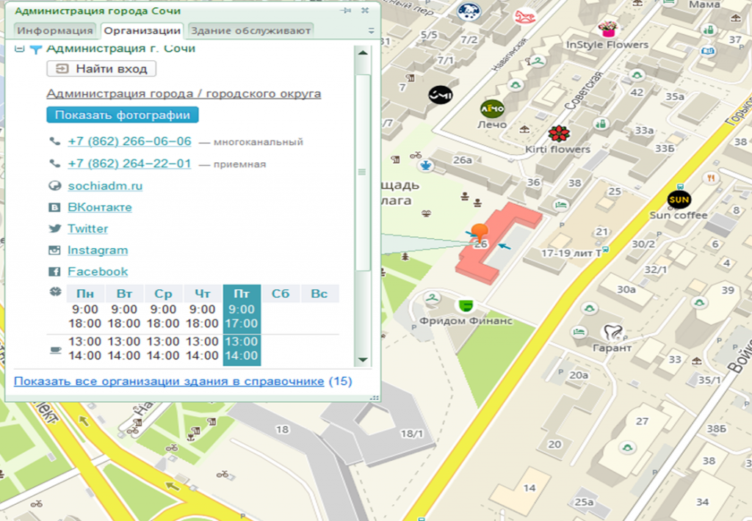Viewport: 752px width, 521px height.
Task: Click the green Фридом Финанс icon
Action: coord(464,305)
